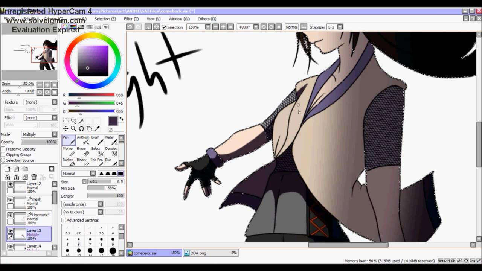
Task: Open the rotation angle +000° dropdown
Action: pos(248,27)
